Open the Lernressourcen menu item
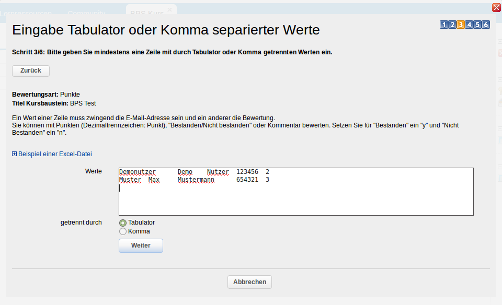This screenshot has height=305, width=502. tap(26, 13)
